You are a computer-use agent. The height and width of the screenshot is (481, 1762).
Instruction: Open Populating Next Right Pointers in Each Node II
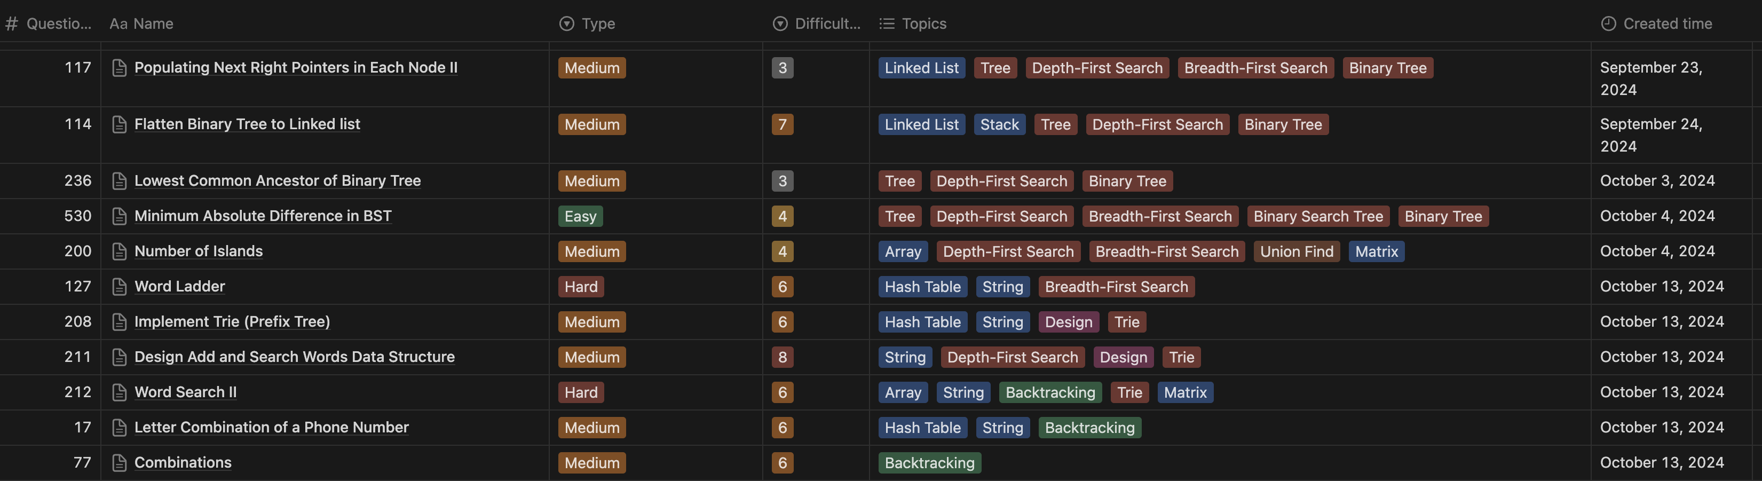point(296,68)
